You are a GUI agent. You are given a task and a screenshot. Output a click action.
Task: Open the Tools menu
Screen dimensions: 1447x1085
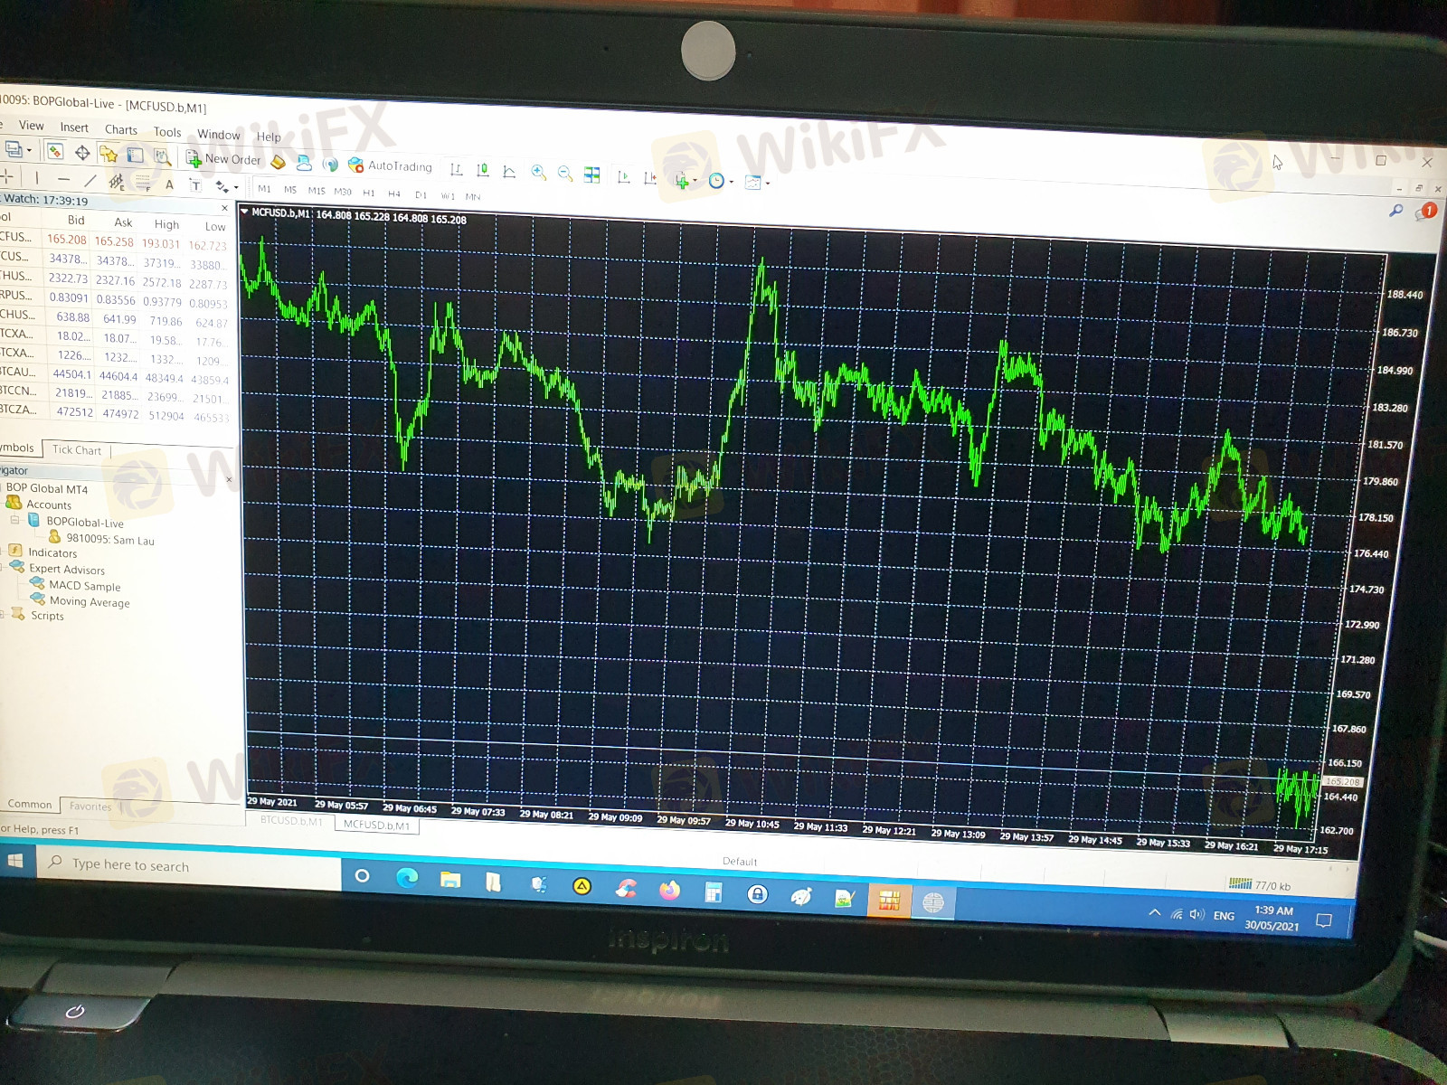tap(167, 132)
